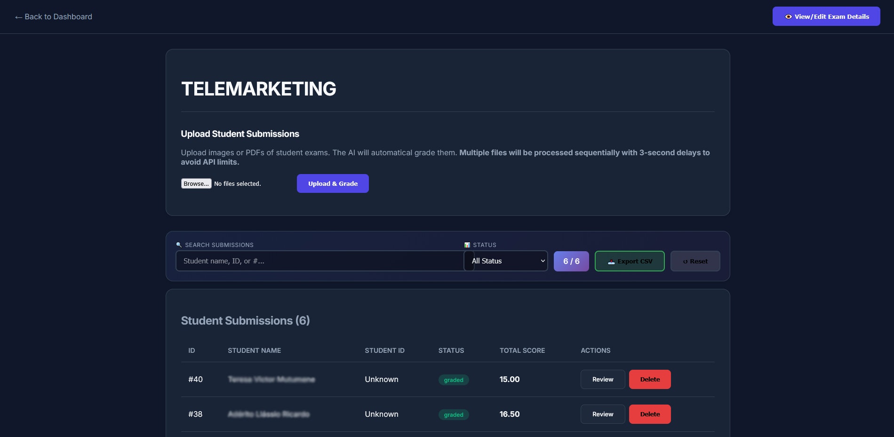Image resolution: width=894 pixels, height=437 pixels.
Task: Click total score 15.00
Action: pyautogui.click(x=510, y=379)
